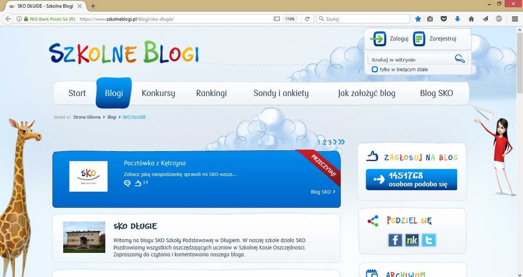The height and width of the screenshot is (277, 523).
Task: Click the SKO logo thumbnail in banner
Action: coord(89,176)
